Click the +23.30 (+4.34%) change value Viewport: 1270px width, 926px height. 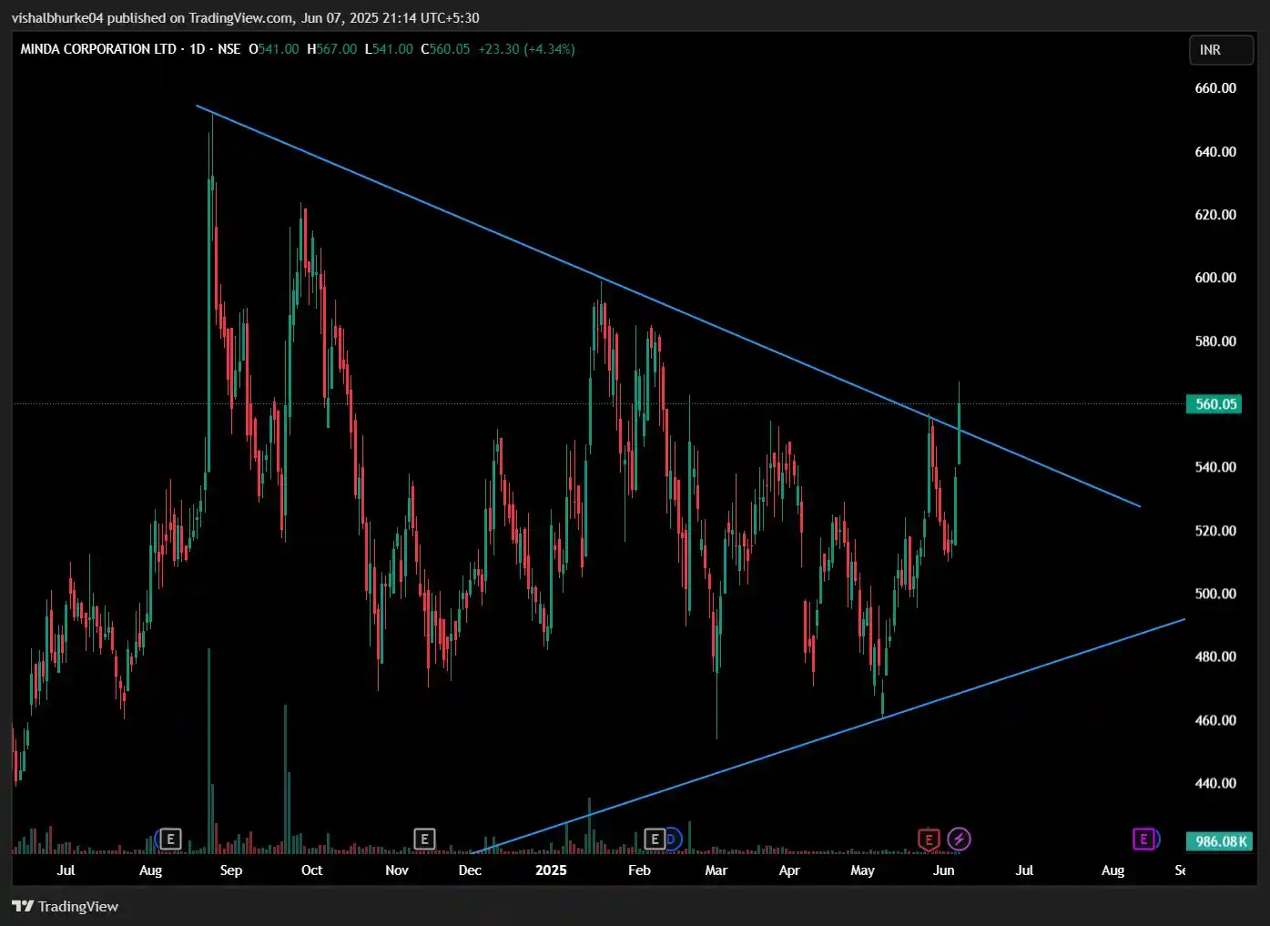[x=526, y=49]
